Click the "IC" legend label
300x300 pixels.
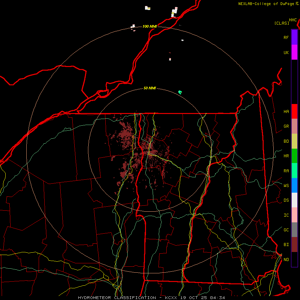pos(286,215)
